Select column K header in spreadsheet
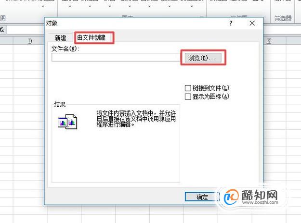The height and width of the screenshot is (223, 301). click(269, 41)
